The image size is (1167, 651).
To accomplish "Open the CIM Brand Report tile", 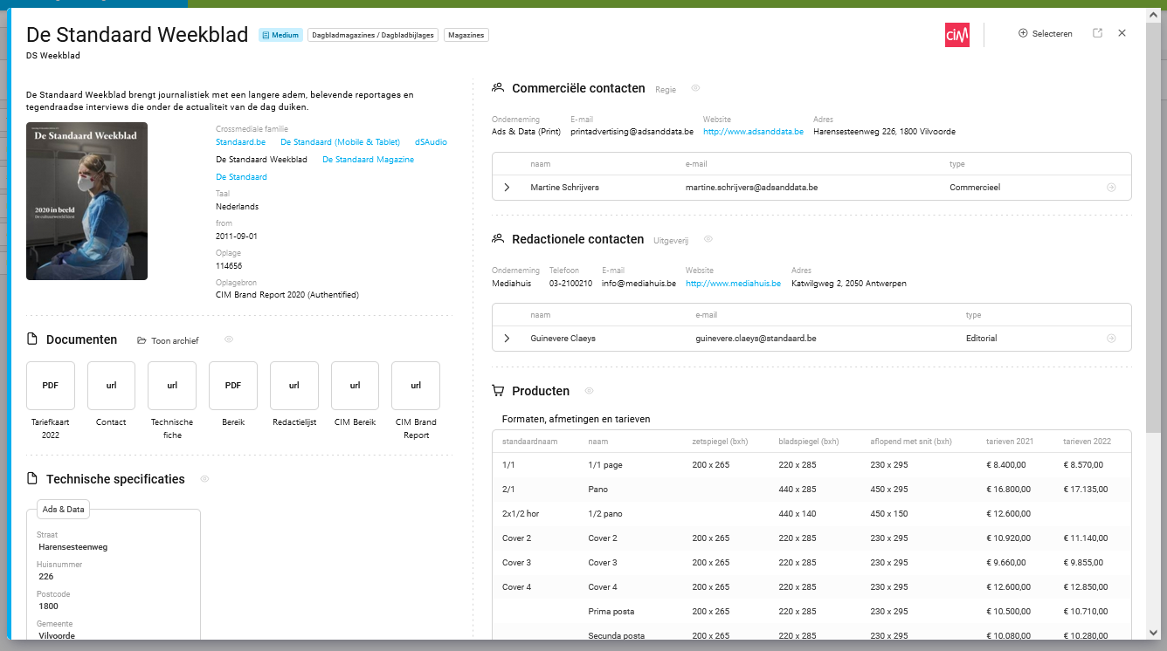I will (x=416, y=386).
